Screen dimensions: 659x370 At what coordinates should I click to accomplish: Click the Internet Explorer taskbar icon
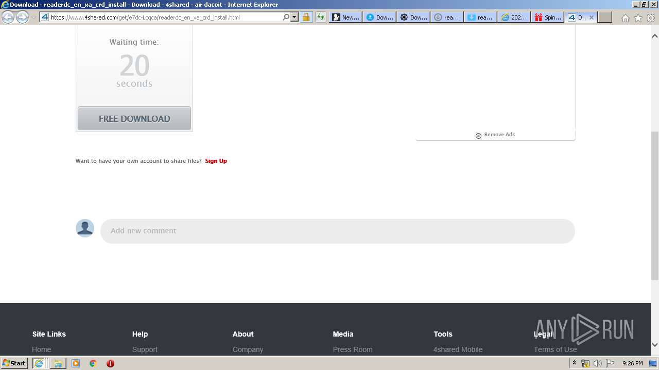(39, 363)
